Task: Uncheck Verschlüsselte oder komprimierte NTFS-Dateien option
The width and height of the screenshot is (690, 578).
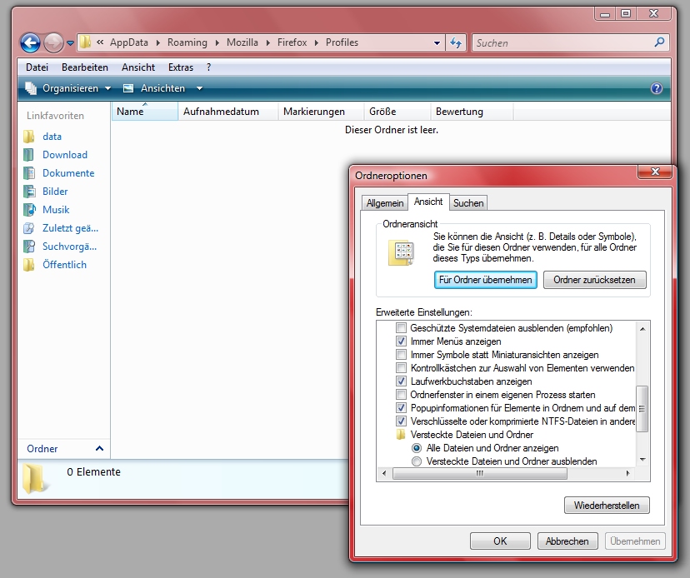Action: [x=401, y=421]
